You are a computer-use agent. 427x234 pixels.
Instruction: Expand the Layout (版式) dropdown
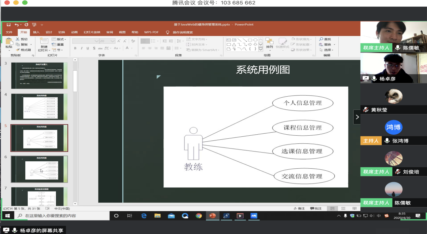pos(61,39)
